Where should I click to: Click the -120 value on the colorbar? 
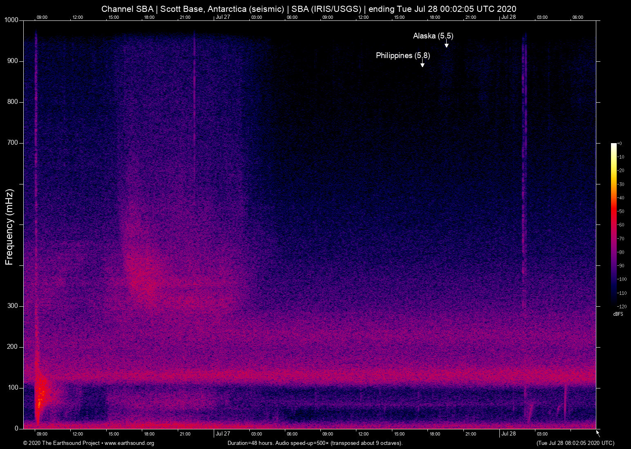(x=622, y=306)
